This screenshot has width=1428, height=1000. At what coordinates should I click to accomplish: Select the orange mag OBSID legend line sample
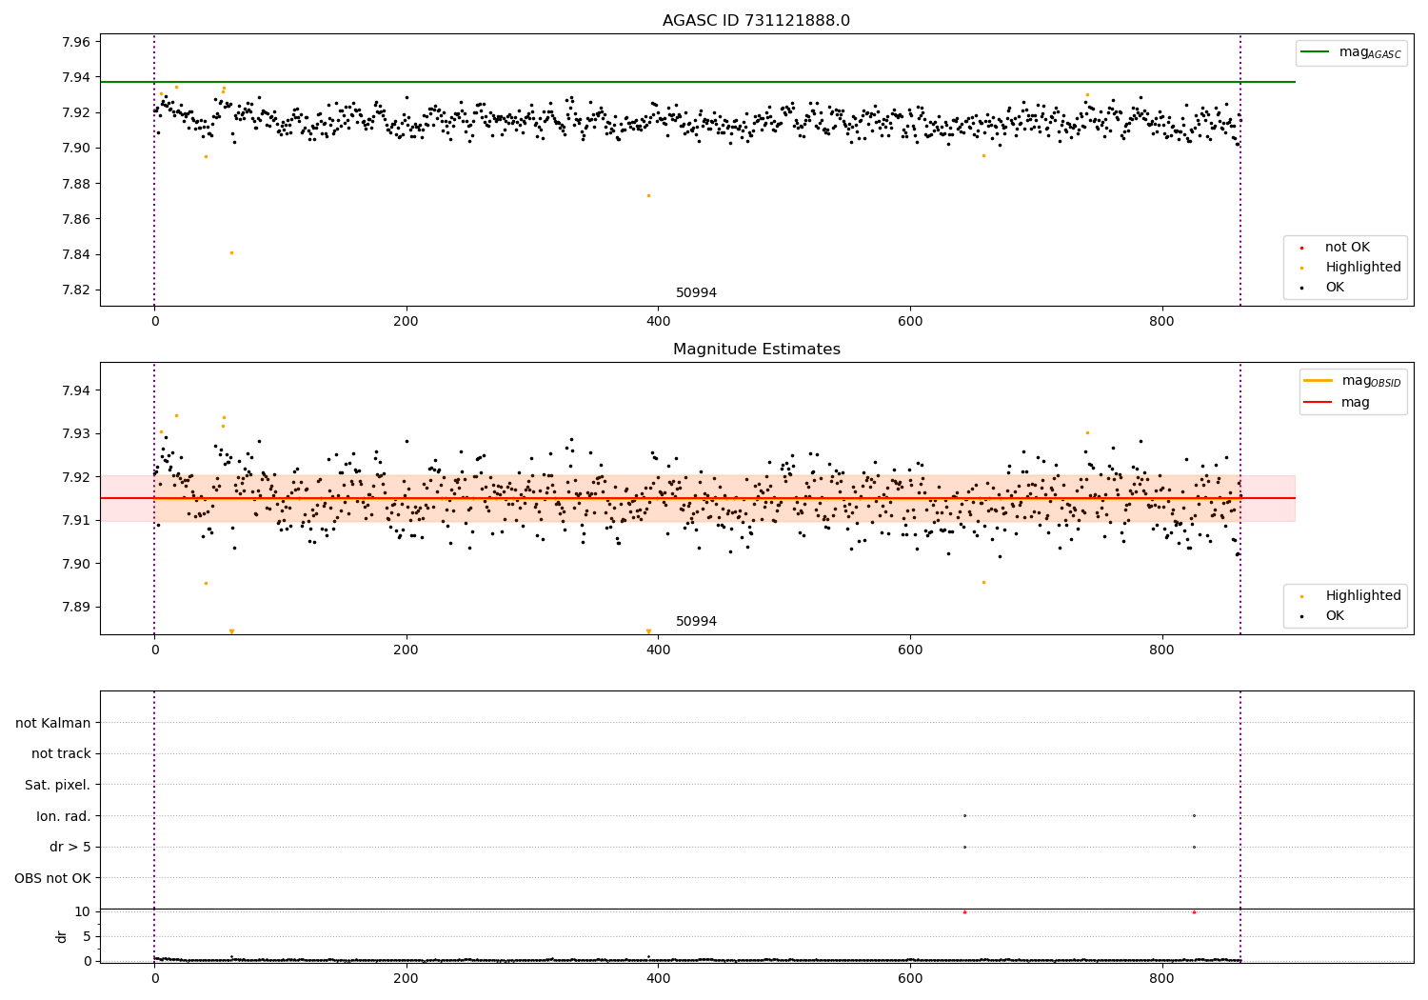coord(1319,381)
